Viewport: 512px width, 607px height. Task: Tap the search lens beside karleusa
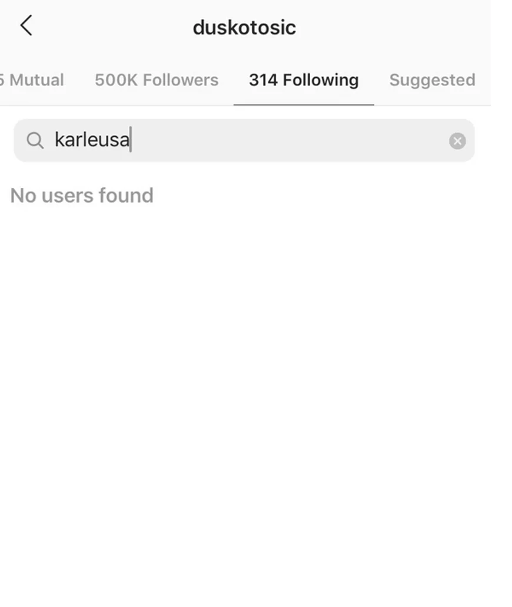click(35, 140)
